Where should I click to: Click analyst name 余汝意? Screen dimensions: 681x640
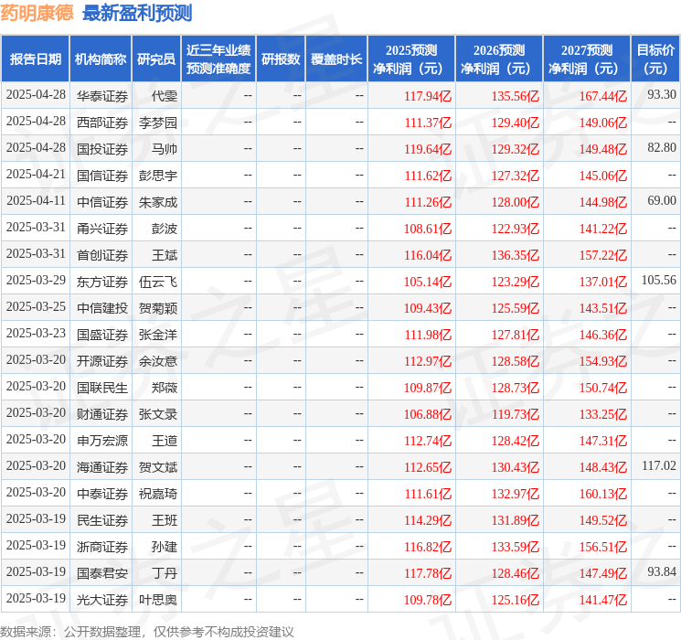click(158, 361)
